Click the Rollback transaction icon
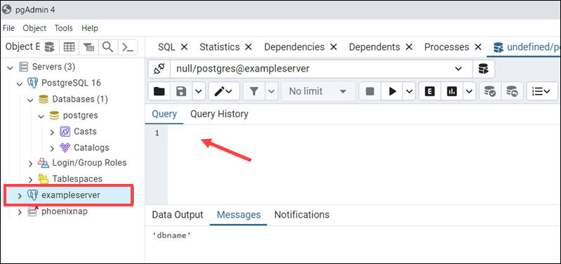561x264 pixels. [x=513, y=91]
